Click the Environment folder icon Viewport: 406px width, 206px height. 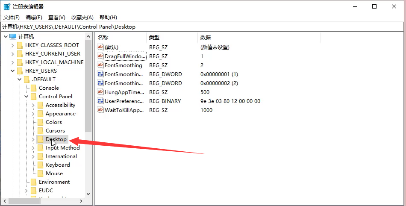[x=33, y=182]
